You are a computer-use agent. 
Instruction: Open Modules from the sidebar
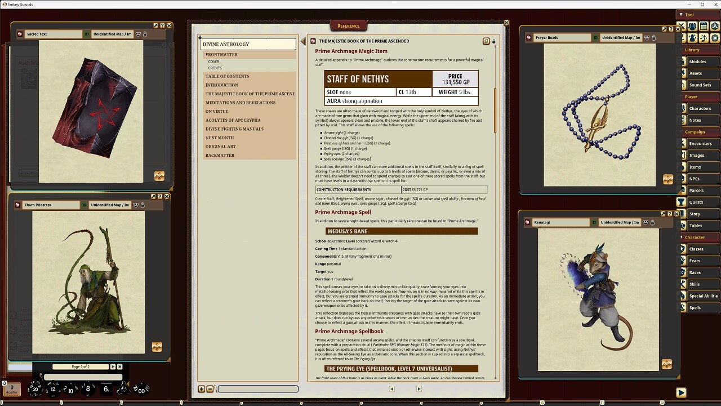(698, 61)
